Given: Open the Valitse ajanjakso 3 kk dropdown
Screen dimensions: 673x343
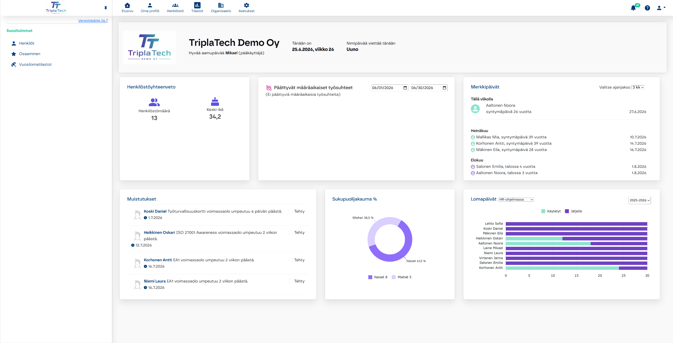Looking at the screenshot, I should click(638, 88).
